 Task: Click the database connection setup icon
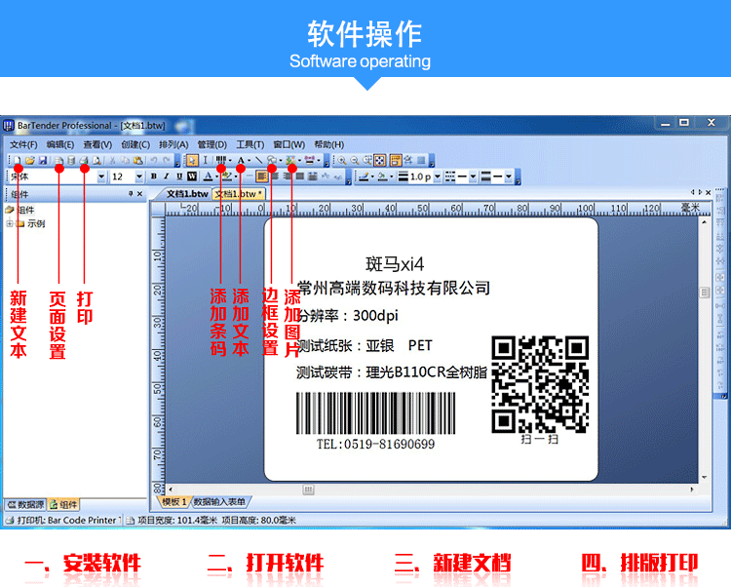(x=71, y=160)
